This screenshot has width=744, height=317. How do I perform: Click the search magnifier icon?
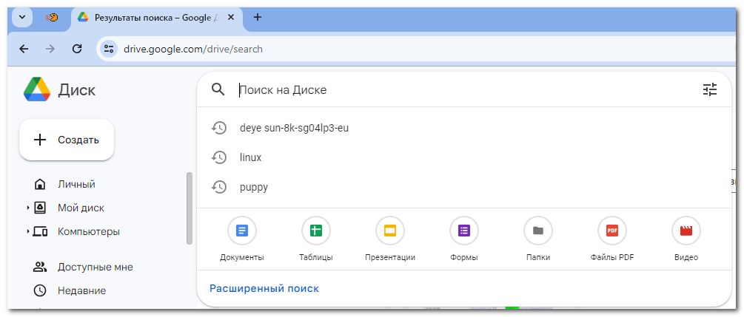click(218, 89)
